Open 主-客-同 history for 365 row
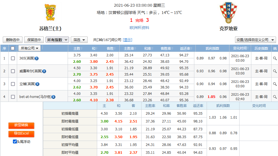278x156 pixels. coord(261,58)
